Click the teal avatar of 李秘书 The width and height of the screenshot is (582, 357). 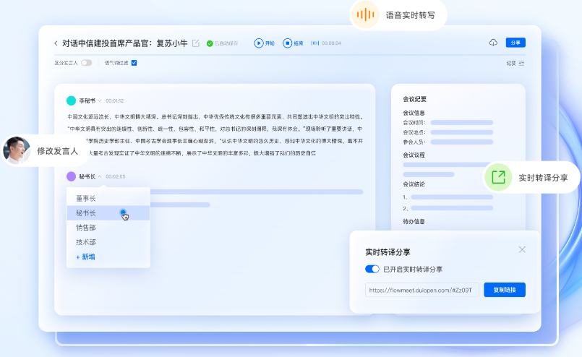tap(71, 100)
